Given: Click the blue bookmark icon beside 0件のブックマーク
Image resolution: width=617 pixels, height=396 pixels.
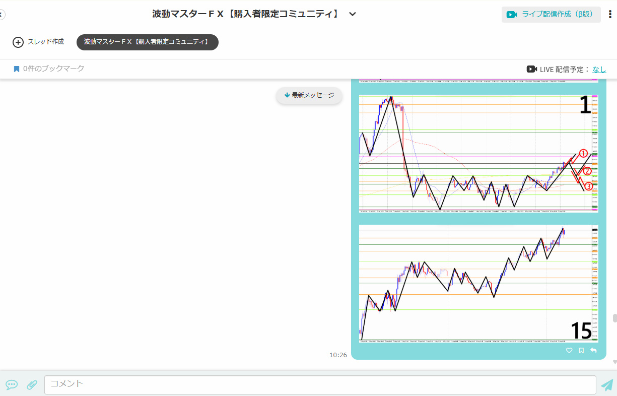Looking at the screenshot, I should (17, 69).
